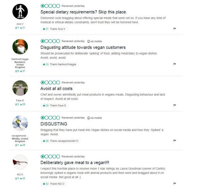This screenshot has height=189, width=197.
Task: Thank savagemonster13 for the review
Action: 60,141
